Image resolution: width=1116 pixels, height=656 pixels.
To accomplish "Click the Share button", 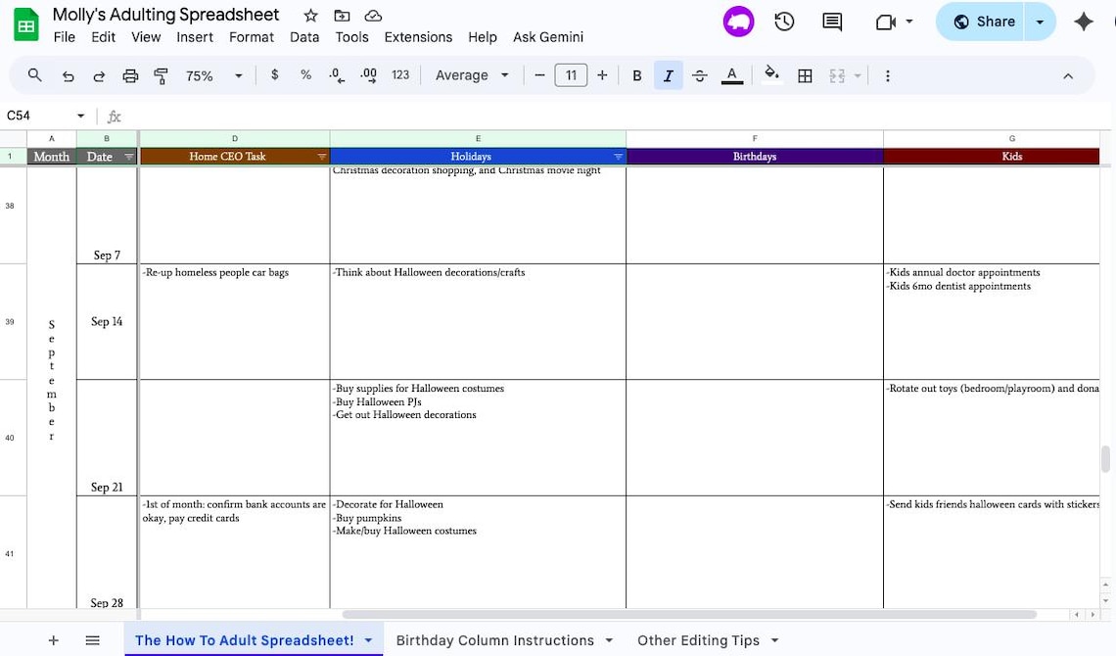I will tap(984, 23).
